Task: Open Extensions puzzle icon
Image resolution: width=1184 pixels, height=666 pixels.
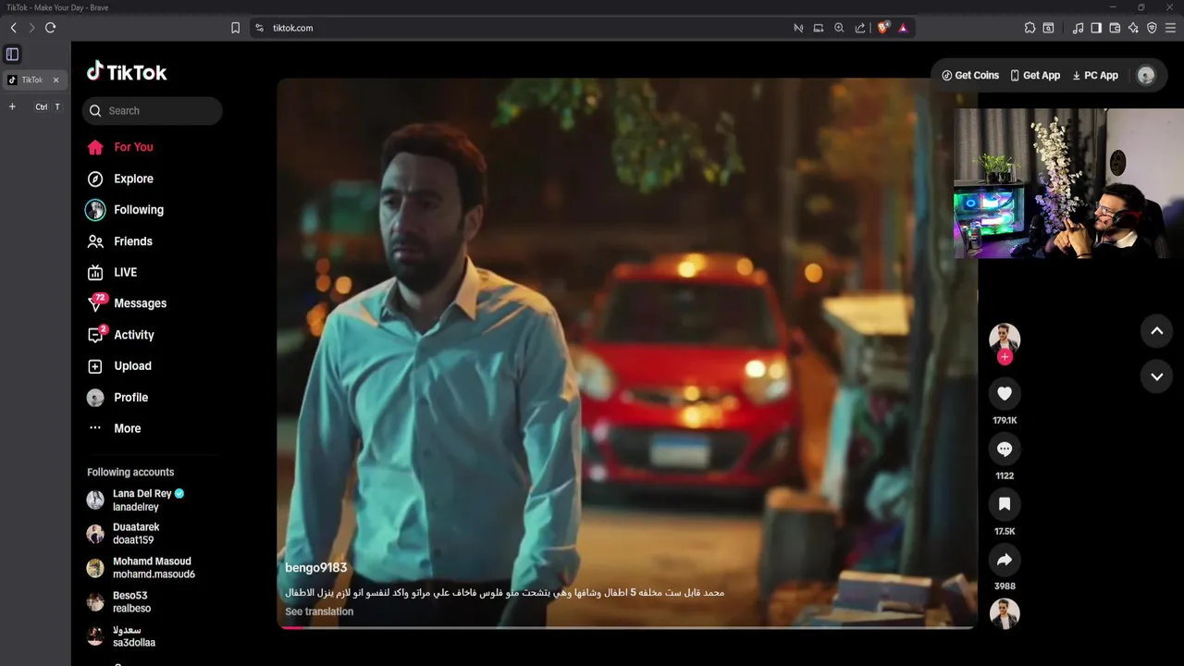Action: 1030,28
